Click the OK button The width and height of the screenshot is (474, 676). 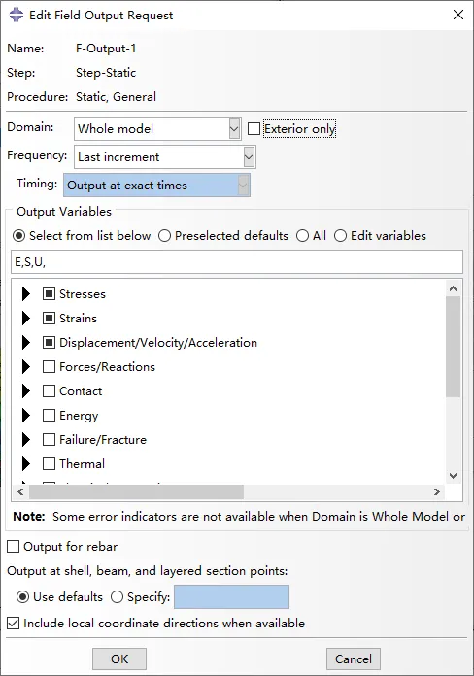tap(119, 659)
